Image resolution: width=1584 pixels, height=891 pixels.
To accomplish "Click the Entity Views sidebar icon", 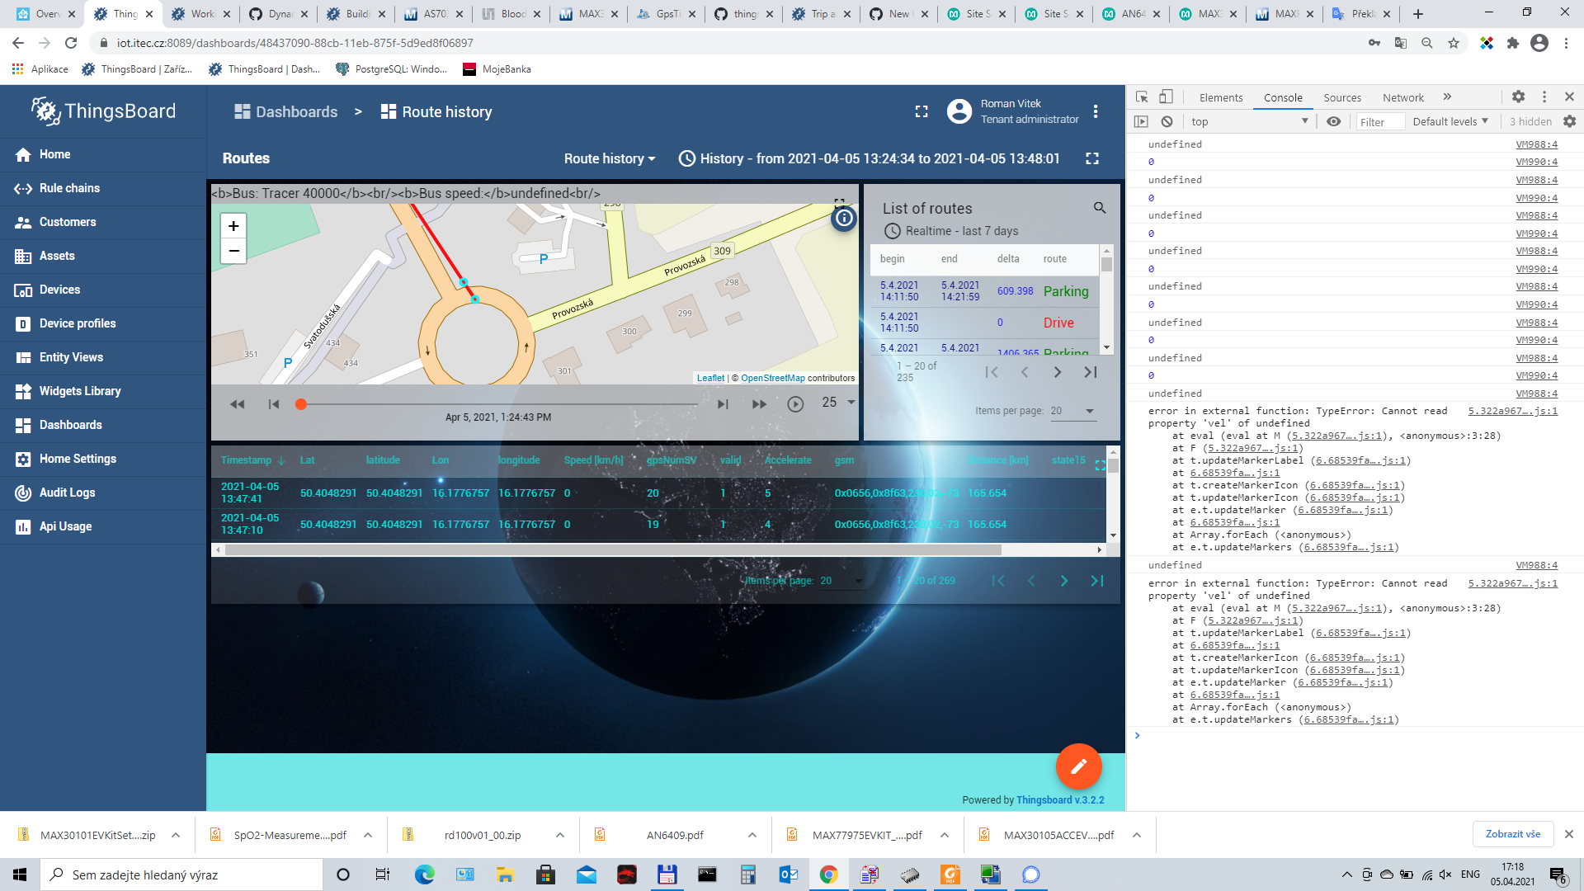I will click(23, 358).
